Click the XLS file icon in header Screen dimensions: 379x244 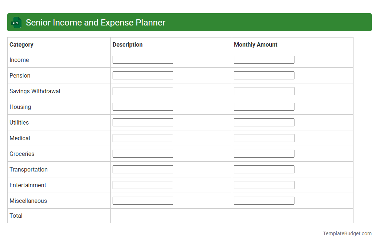(16, 22)
